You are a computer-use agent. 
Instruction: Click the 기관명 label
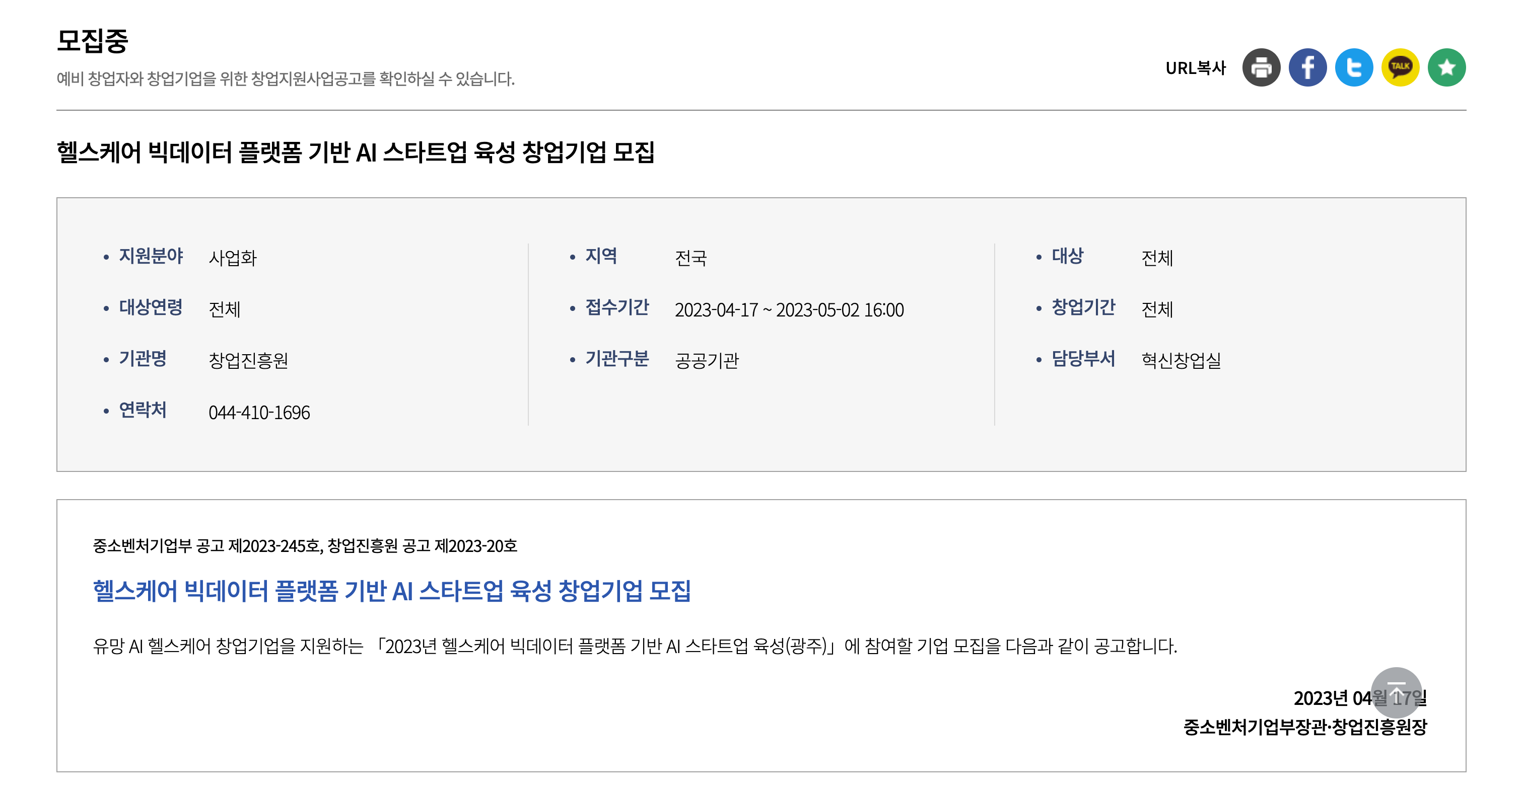click(x=143, y=358)
